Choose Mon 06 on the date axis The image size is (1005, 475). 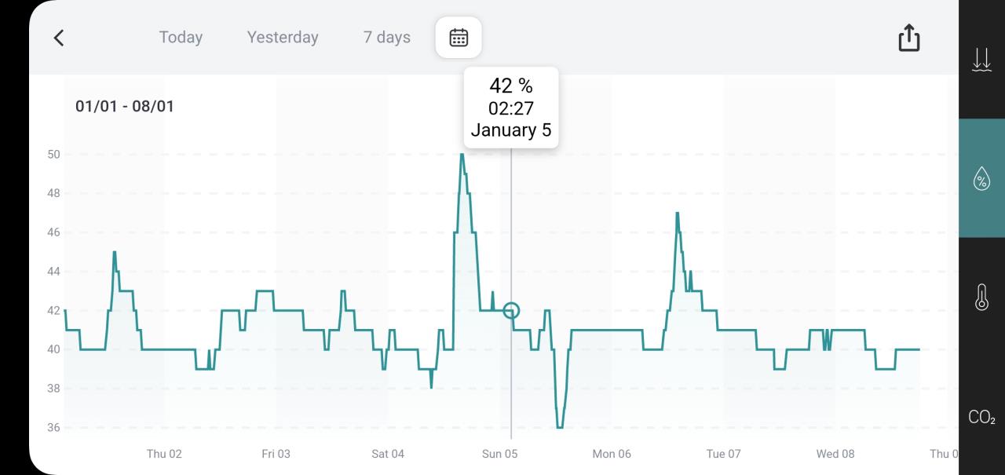coord(612,454)
